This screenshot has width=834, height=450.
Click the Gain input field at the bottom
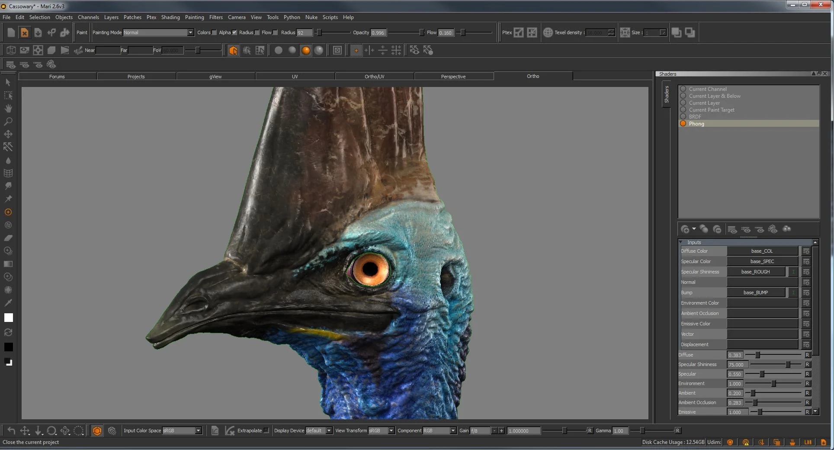[480, 431]
